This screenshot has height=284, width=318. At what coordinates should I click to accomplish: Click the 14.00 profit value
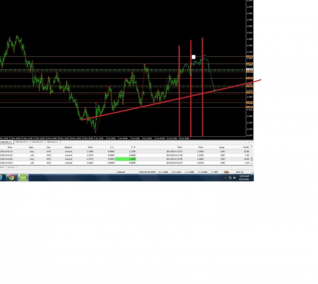246,159
